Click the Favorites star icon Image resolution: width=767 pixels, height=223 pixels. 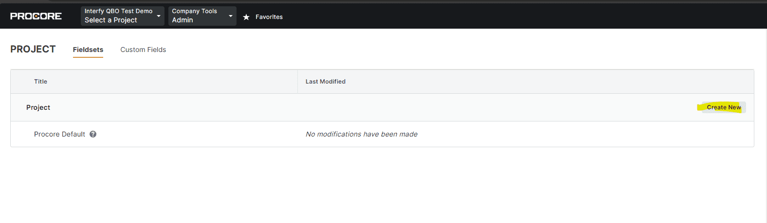pos(246,17)
